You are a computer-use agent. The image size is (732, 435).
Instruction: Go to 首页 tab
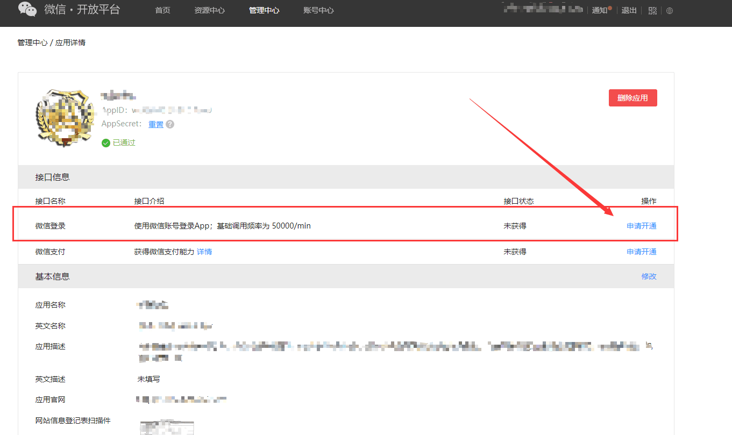click(x=162, y=10)
